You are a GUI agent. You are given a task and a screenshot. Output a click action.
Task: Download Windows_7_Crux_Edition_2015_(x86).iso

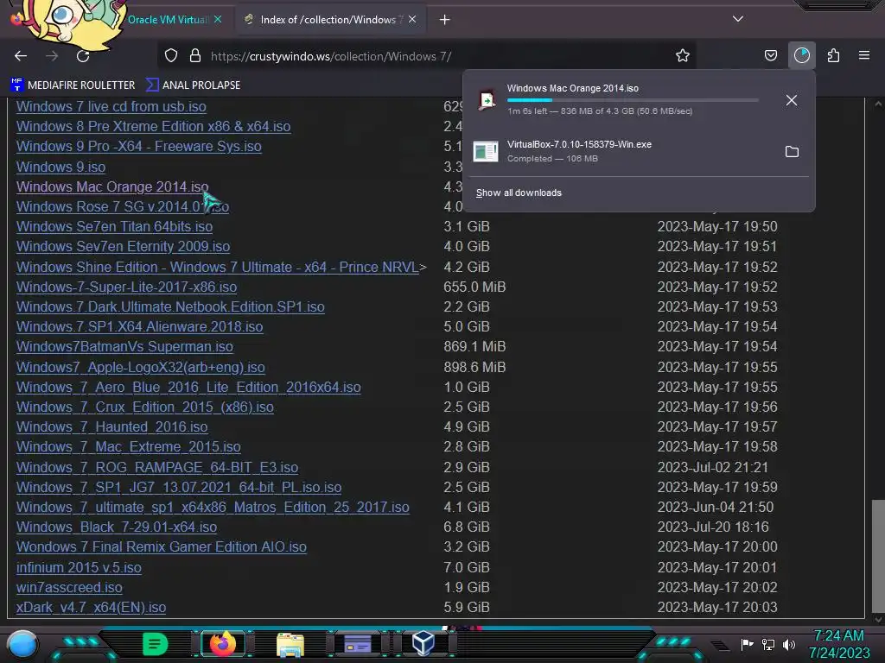pyautogui.click(x=145, y=407)
